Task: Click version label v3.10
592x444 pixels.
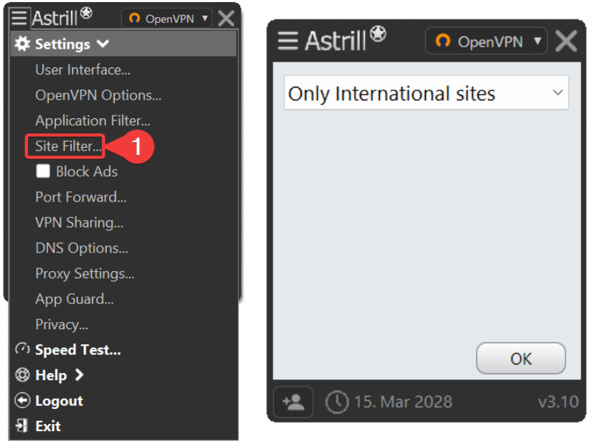Action: (x=558, y=402)
